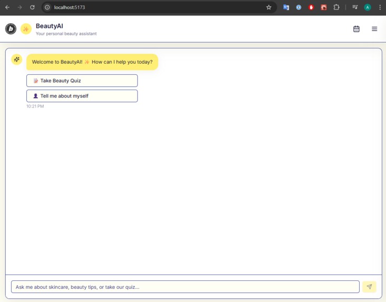The height and width of the screenshot is (302, 386).
Task: Open the media controls icon
Action: [355, 7]
